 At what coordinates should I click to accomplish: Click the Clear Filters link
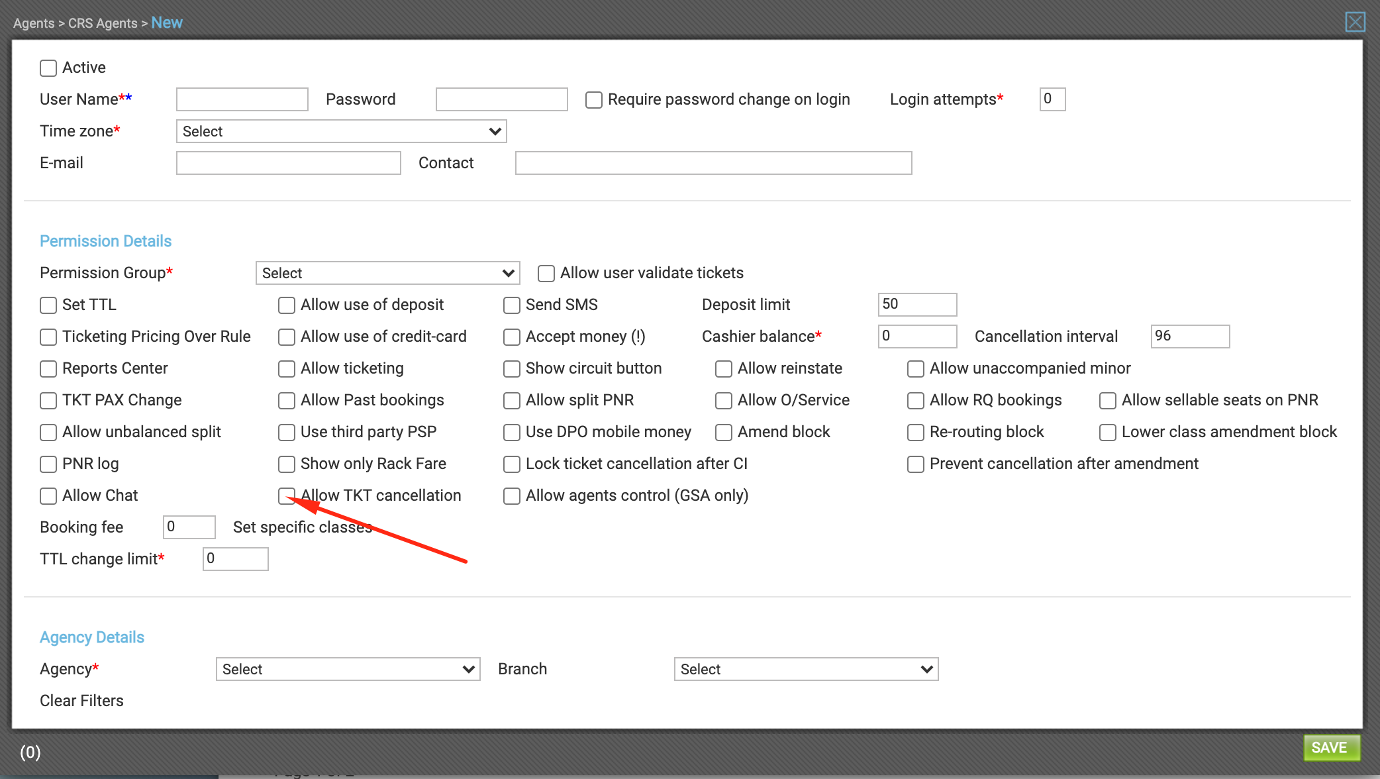(x=81, y=701)
